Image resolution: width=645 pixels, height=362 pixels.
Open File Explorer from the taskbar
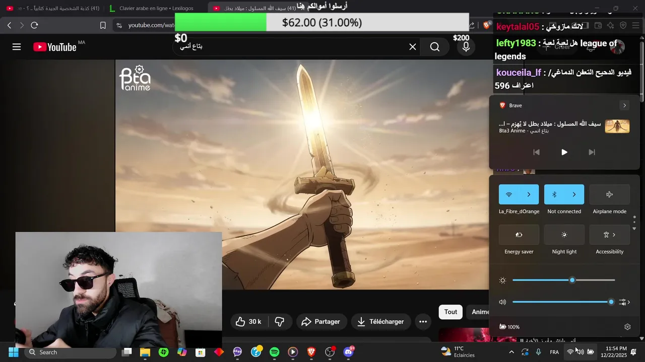[145, 352]
